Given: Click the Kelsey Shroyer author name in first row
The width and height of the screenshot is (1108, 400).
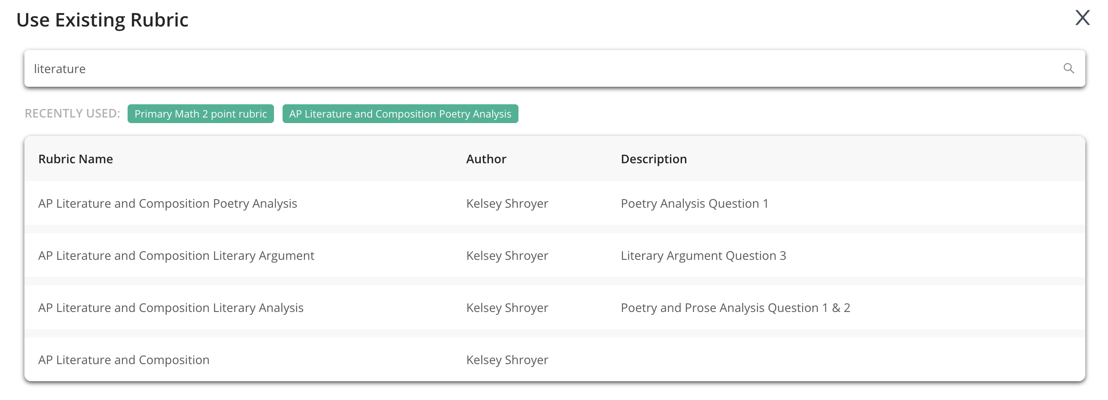Looking at the screenshot, I should pyautogui.click(x=507, y=203).
